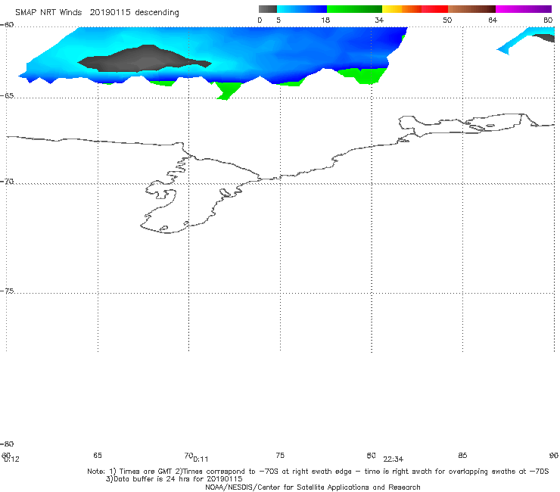Click the word 'descending' in the title
Screen dimensions: 560x492
(x=157, y=13)
